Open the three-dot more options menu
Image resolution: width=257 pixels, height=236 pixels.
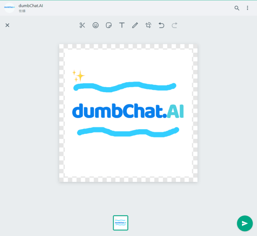pyautogui.click(x=248, y=8)
